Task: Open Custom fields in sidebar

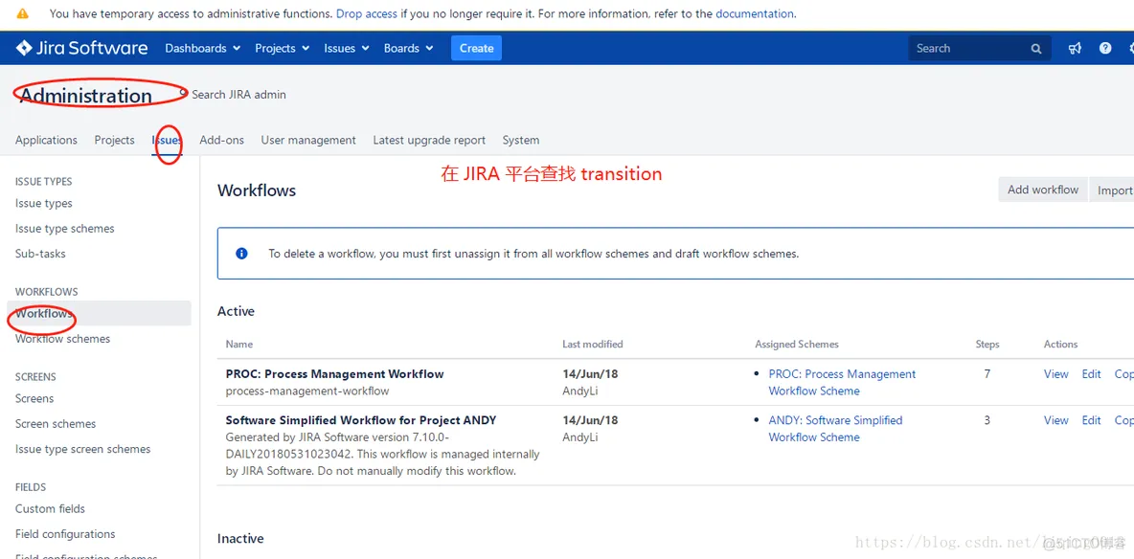Action: pos(50,509)
